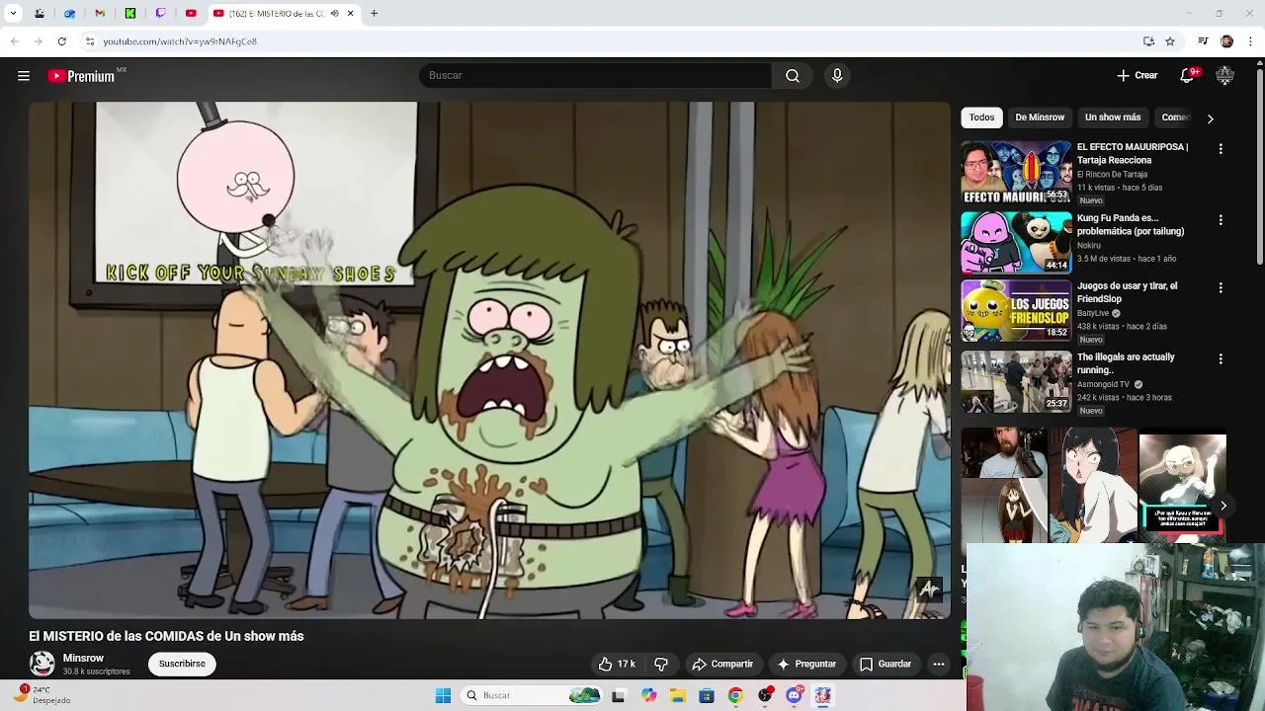Viewport: 1265px width, 711px height.
Task: Open options for The illegals are actually running
Action: (x=1221, y=358)
